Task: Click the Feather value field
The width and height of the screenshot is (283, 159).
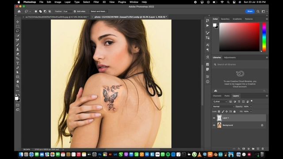Action: (x=67, y=11)
